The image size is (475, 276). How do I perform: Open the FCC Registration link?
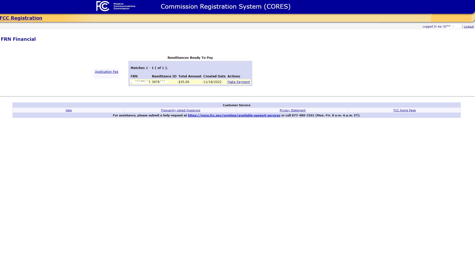pos(21,18)
